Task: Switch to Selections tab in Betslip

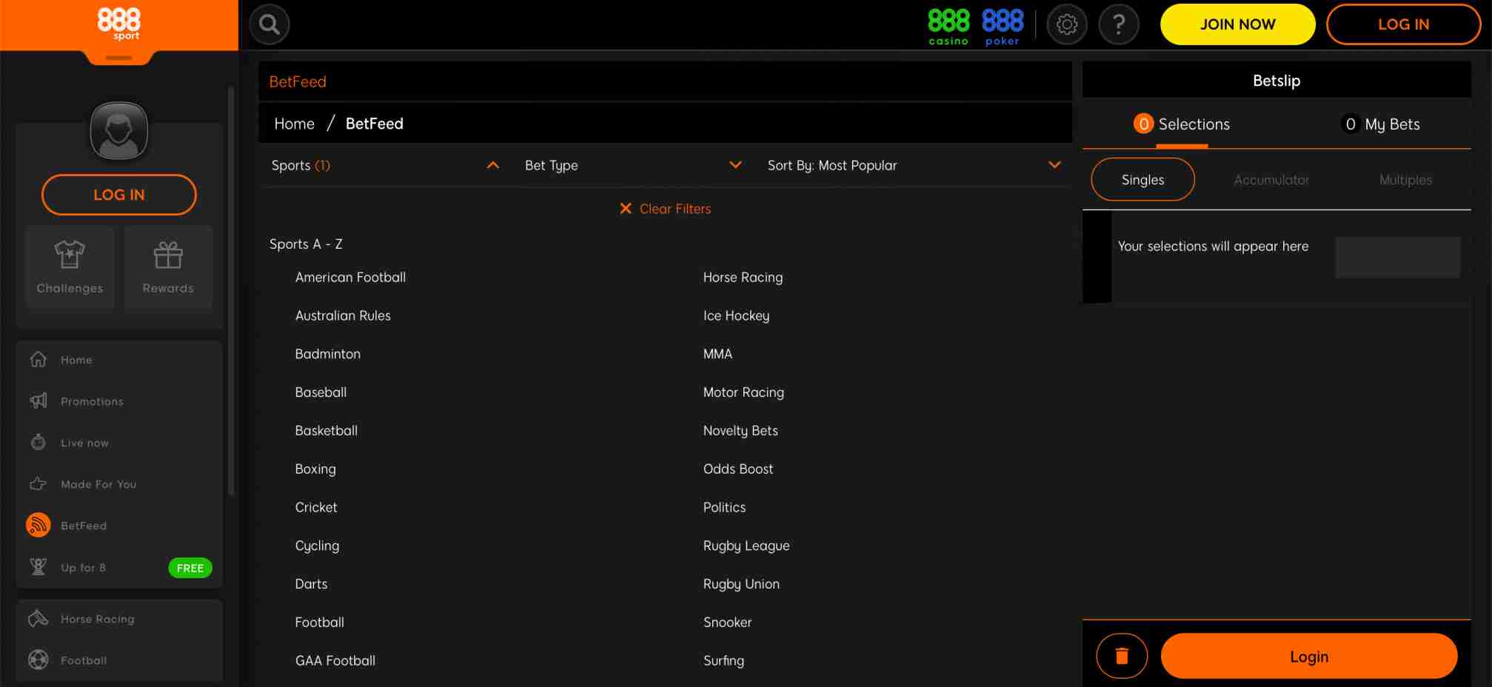Action: (x=1182, y=124)
